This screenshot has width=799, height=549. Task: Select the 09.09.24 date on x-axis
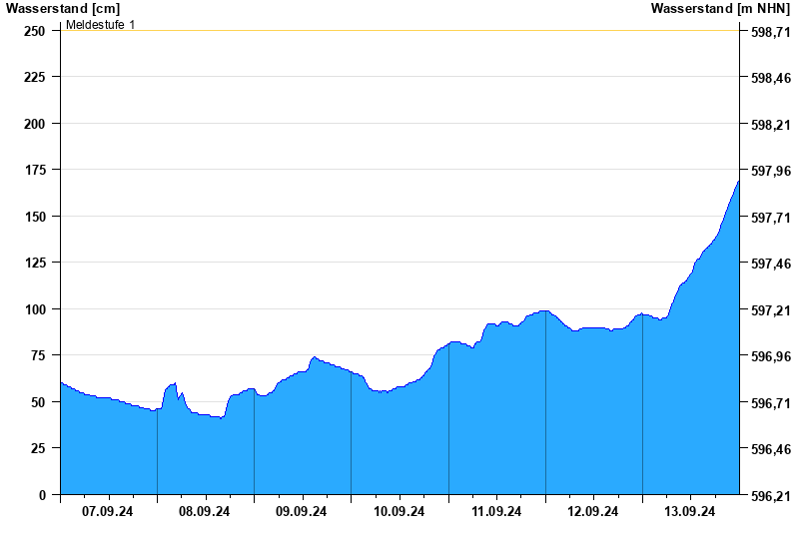[x=302, y=512]
